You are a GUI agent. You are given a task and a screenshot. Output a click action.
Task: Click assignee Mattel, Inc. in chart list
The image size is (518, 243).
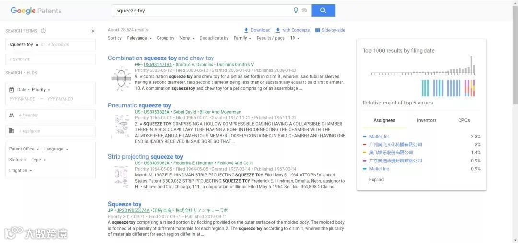point(380,136)
